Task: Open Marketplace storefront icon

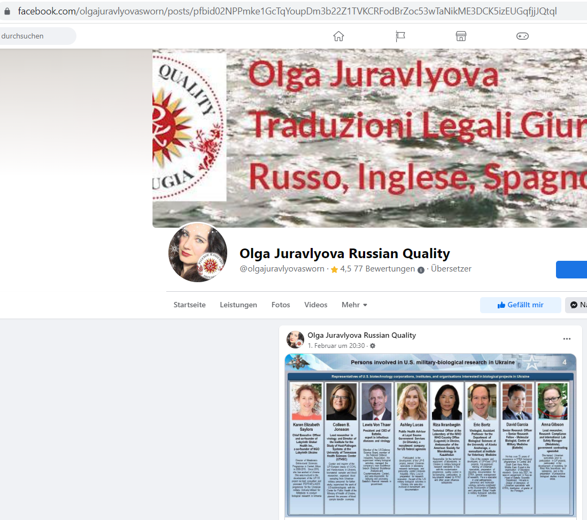Action: pyautogui.click(x=461, y=36)
